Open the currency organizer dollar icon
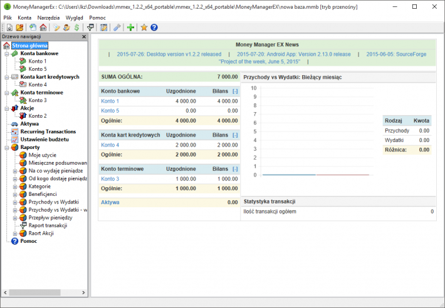445x308 pixels. [x=76, y=28]
